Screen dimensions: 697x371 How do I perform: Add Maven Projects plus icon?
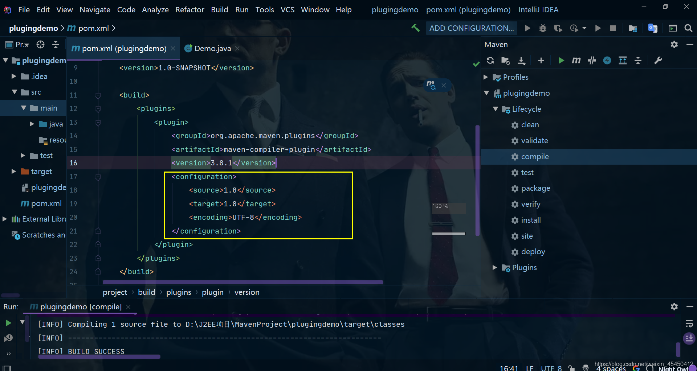coord(541,61)
